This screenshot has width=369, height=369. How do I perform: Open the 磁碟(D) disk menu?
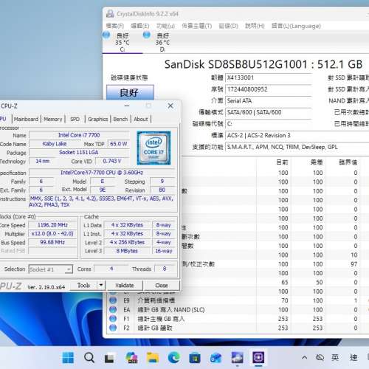[x=228, y=26]
